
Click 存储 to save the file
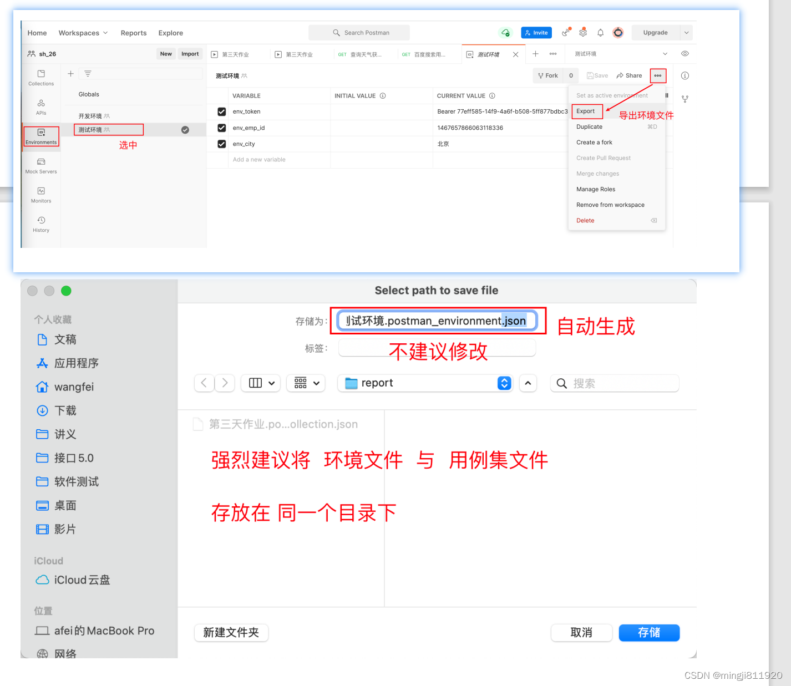click(649, 633)
